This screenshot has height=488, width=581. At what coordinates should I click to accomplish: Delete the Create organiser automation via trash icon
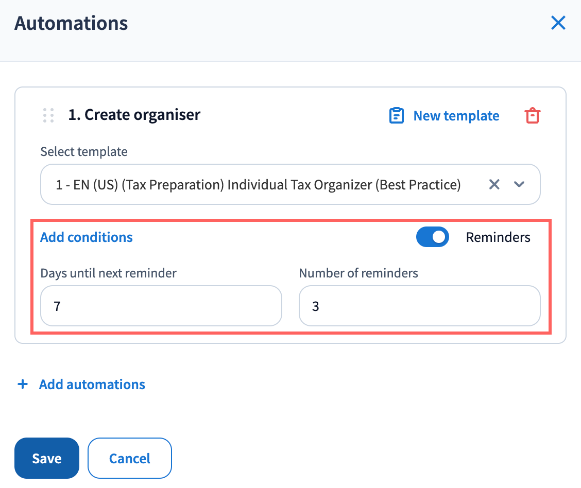(532, 116)
